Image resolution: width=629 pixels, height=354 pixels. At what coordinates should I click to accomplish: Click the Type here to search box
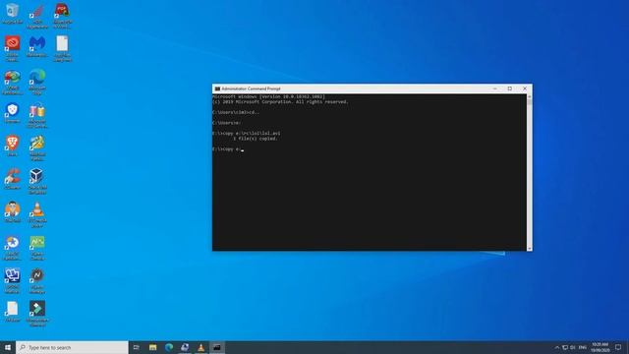[72, 347]
